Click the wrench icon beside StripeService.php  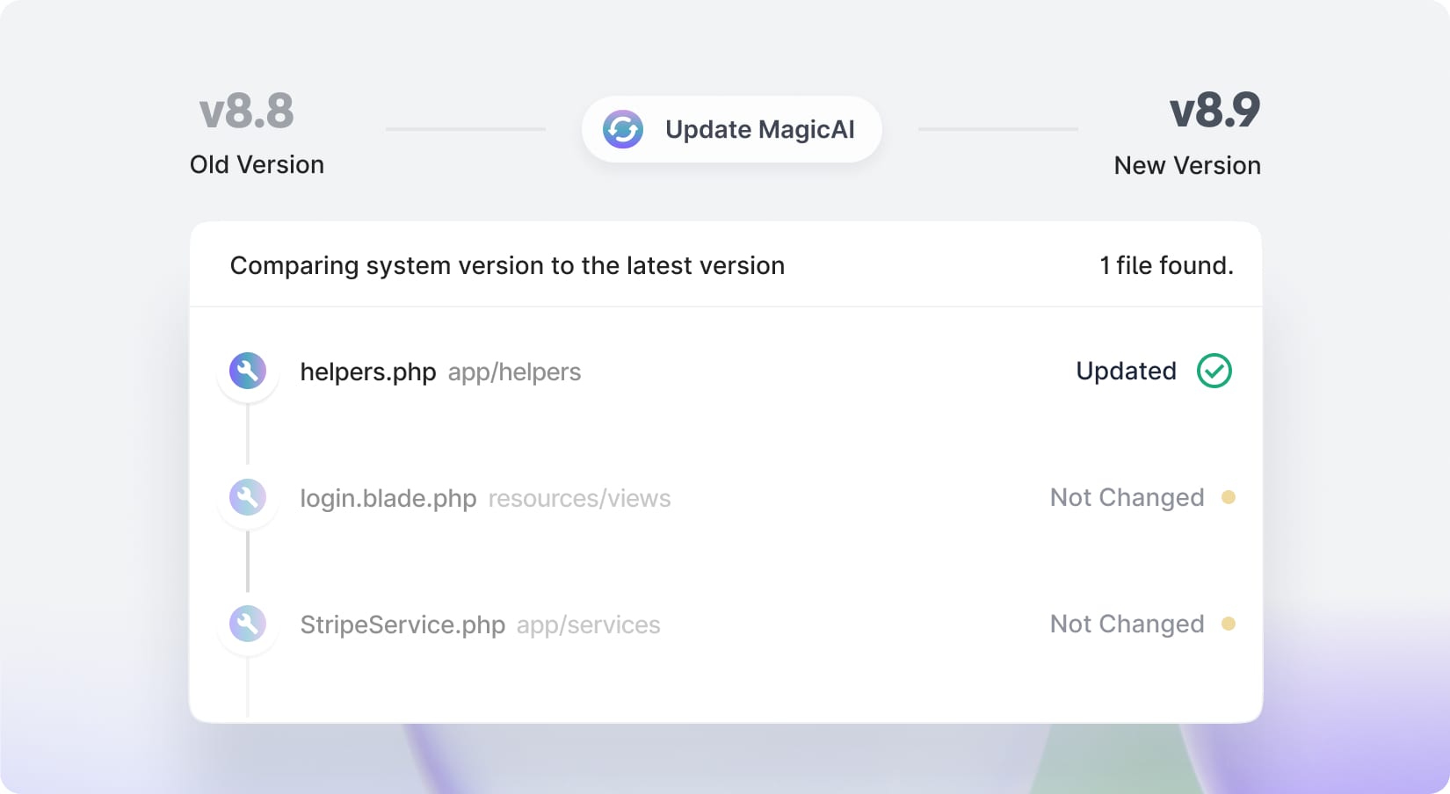[x=248, y=624]
